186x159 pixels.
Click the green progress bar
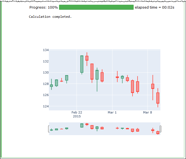point(96,7)
